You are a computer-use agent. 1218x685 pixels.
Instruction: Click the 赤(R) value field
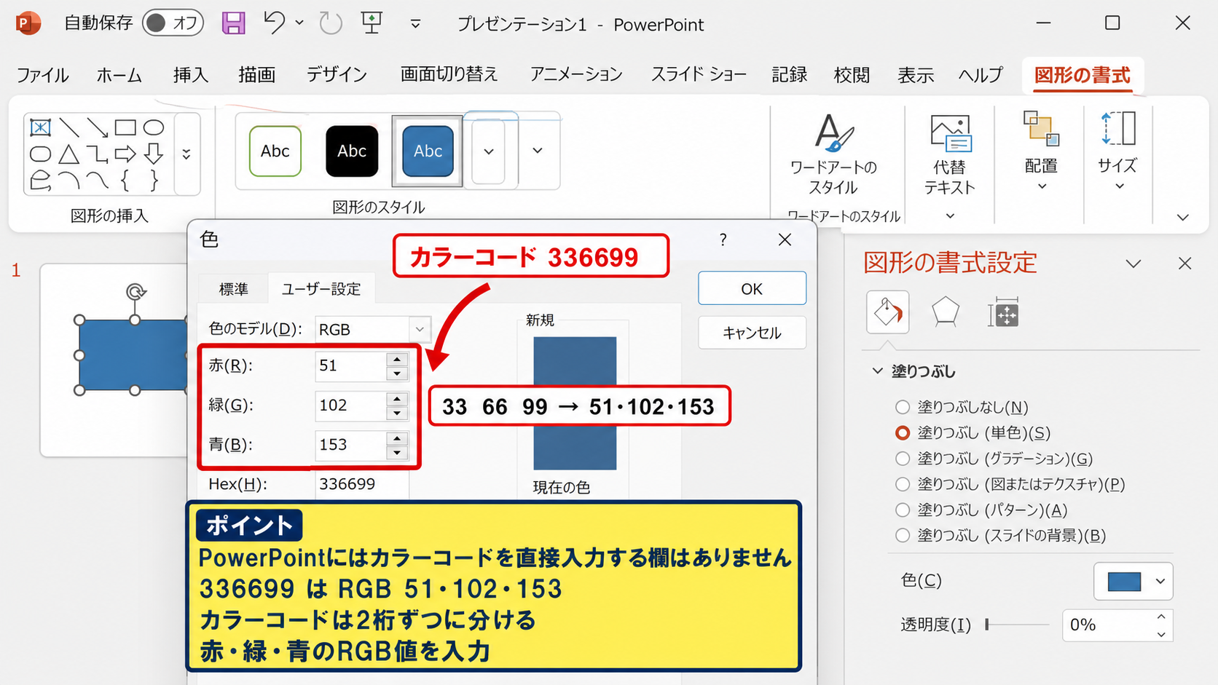pos(350,365)
